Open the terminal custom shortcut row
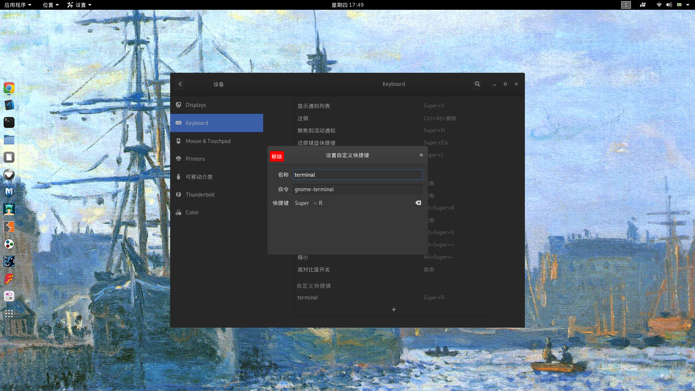Screen dimensions: 695x391 393,297
